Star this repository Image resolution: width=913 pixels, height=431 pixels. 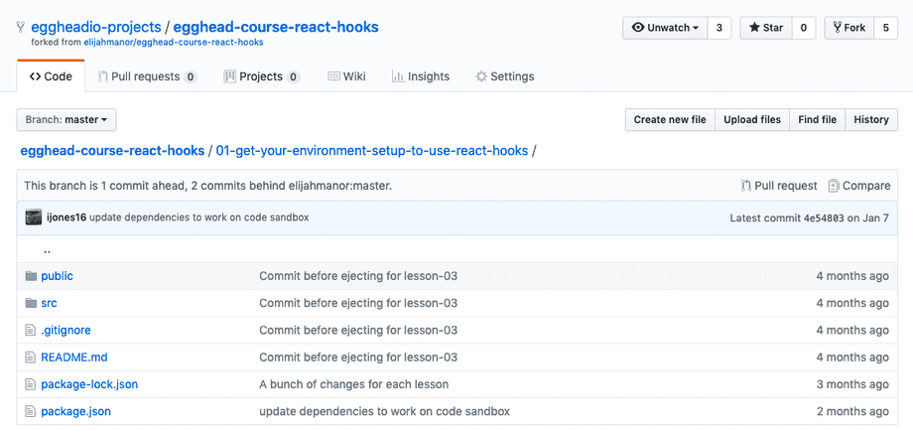point(766,28)
